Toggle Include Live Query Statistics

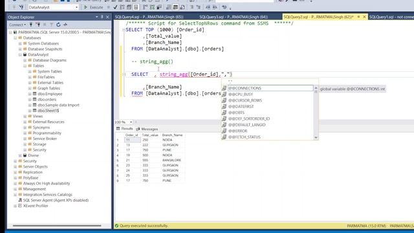(x=152, y=7)
